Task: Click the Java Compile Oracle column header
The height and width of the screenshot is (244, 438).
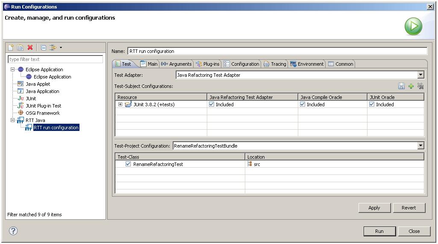Action: click(332, 97)
